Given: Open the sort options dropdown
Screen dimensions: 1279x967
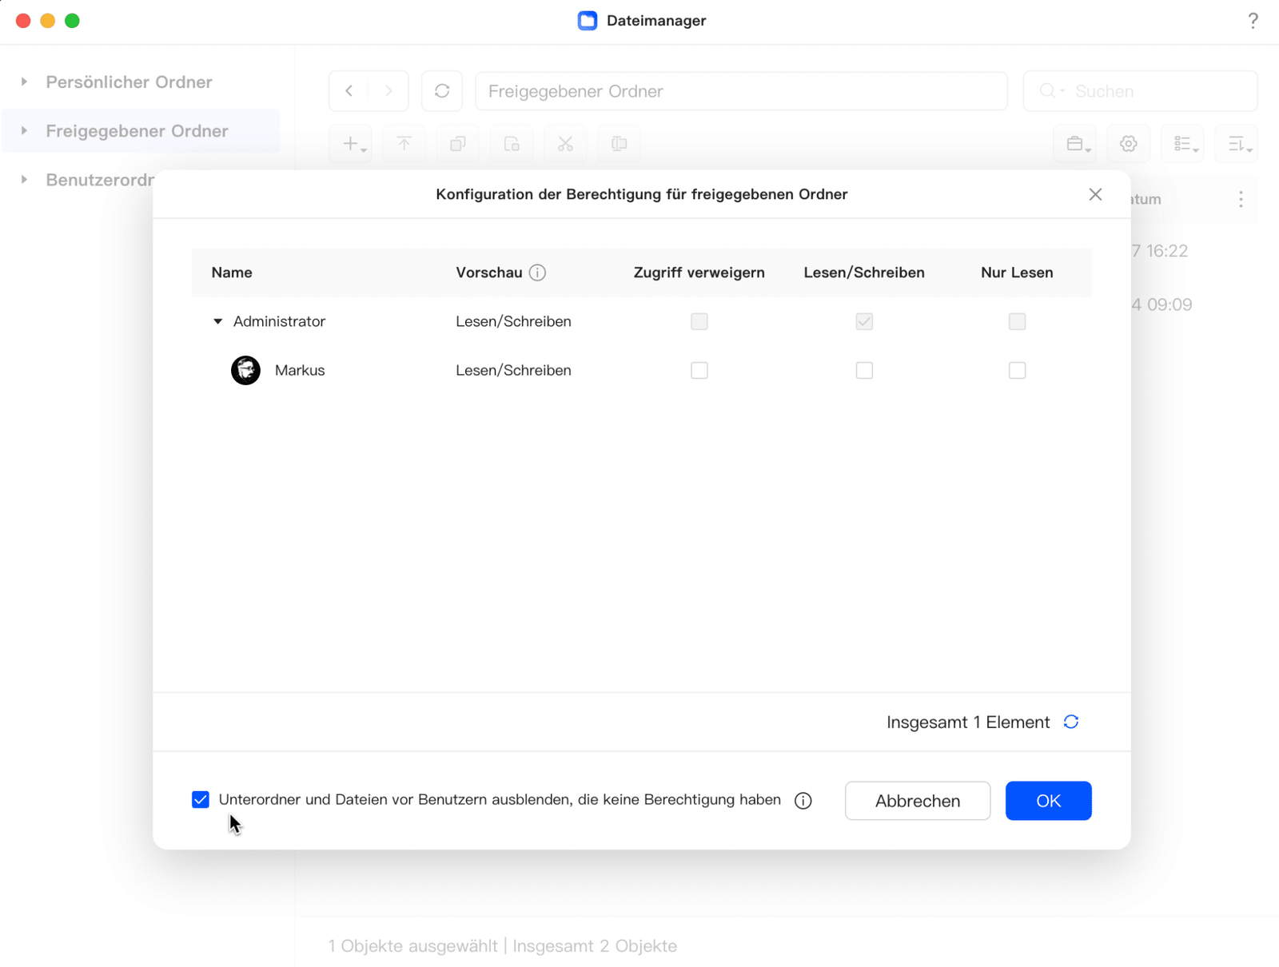Looking at the screenshot, I should (1237, 144).
